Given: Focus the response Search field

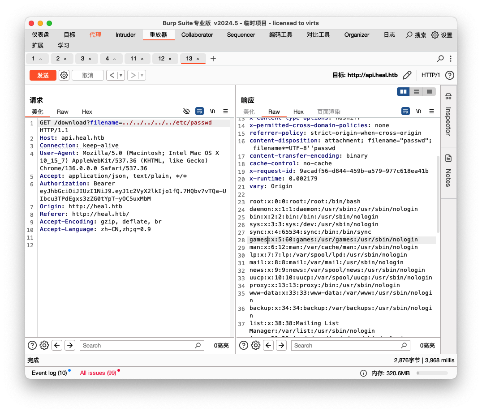Looking at the screenshot, I should (350, 345).
